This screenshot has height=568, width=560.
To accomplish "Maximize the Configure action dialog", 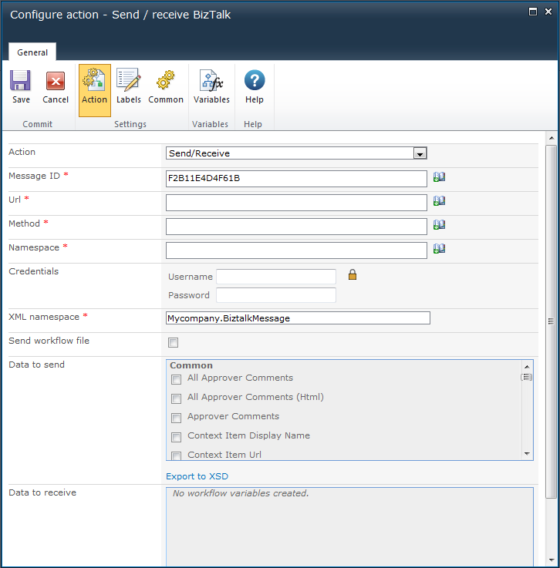I will [x=533, y=12].
